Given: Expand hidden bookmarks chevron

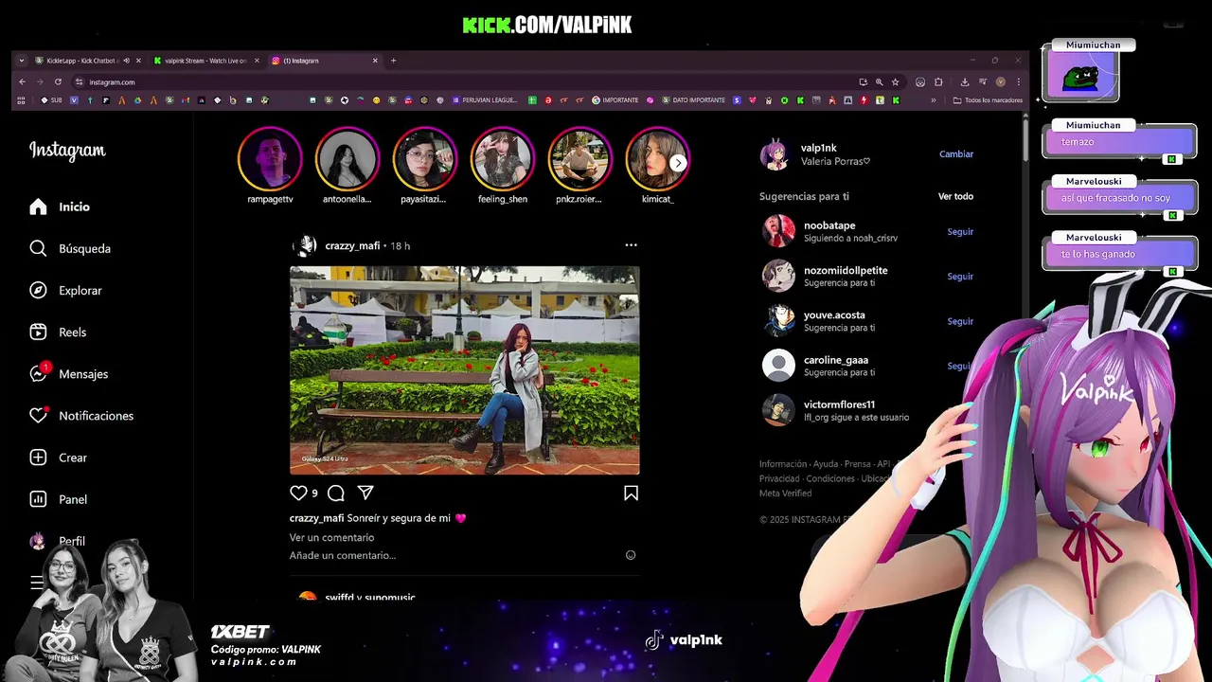Looking at the screenshot, I should [934, 99].
